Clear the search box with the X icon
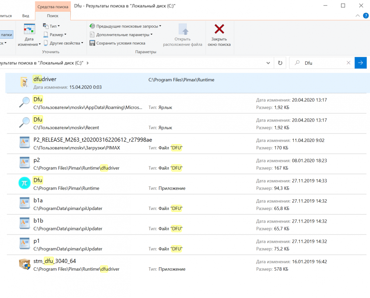370x298 pixels. [348, 62]
